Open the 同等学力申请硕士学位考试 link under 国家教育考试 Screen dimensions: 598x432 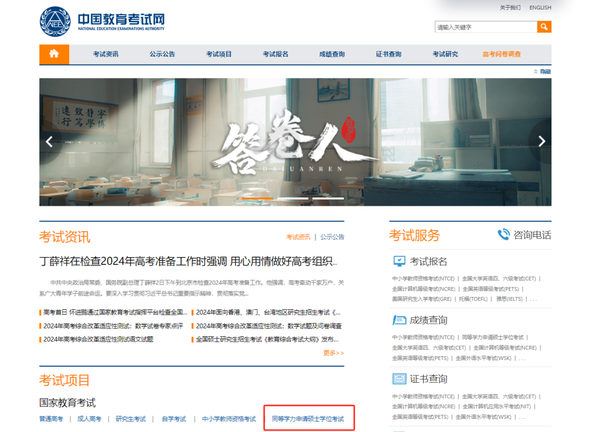(308, 419)
